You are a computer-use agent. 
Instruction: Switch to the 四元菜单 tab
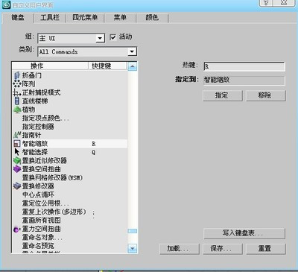[85, 18]
